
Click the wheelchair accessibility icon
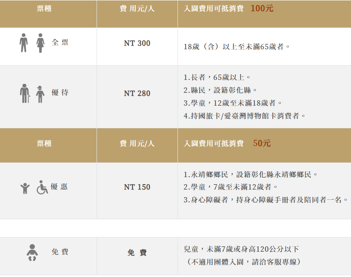click(42, 187)
